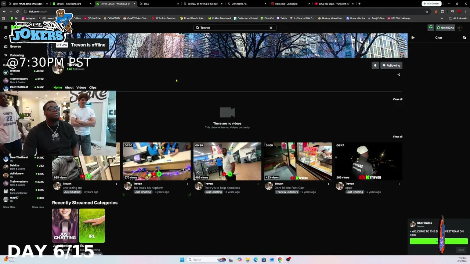
Task: Reload the current page
Action: point(17,11)
